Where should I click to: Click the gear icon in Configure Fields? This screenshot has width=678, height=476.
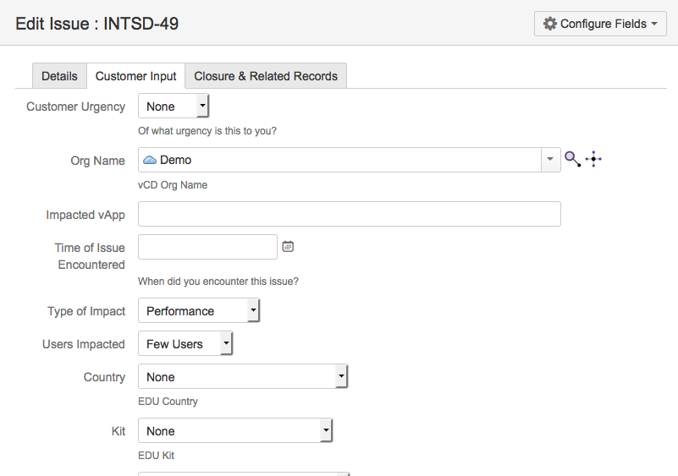pyautogui.click(x=549, y=24)
